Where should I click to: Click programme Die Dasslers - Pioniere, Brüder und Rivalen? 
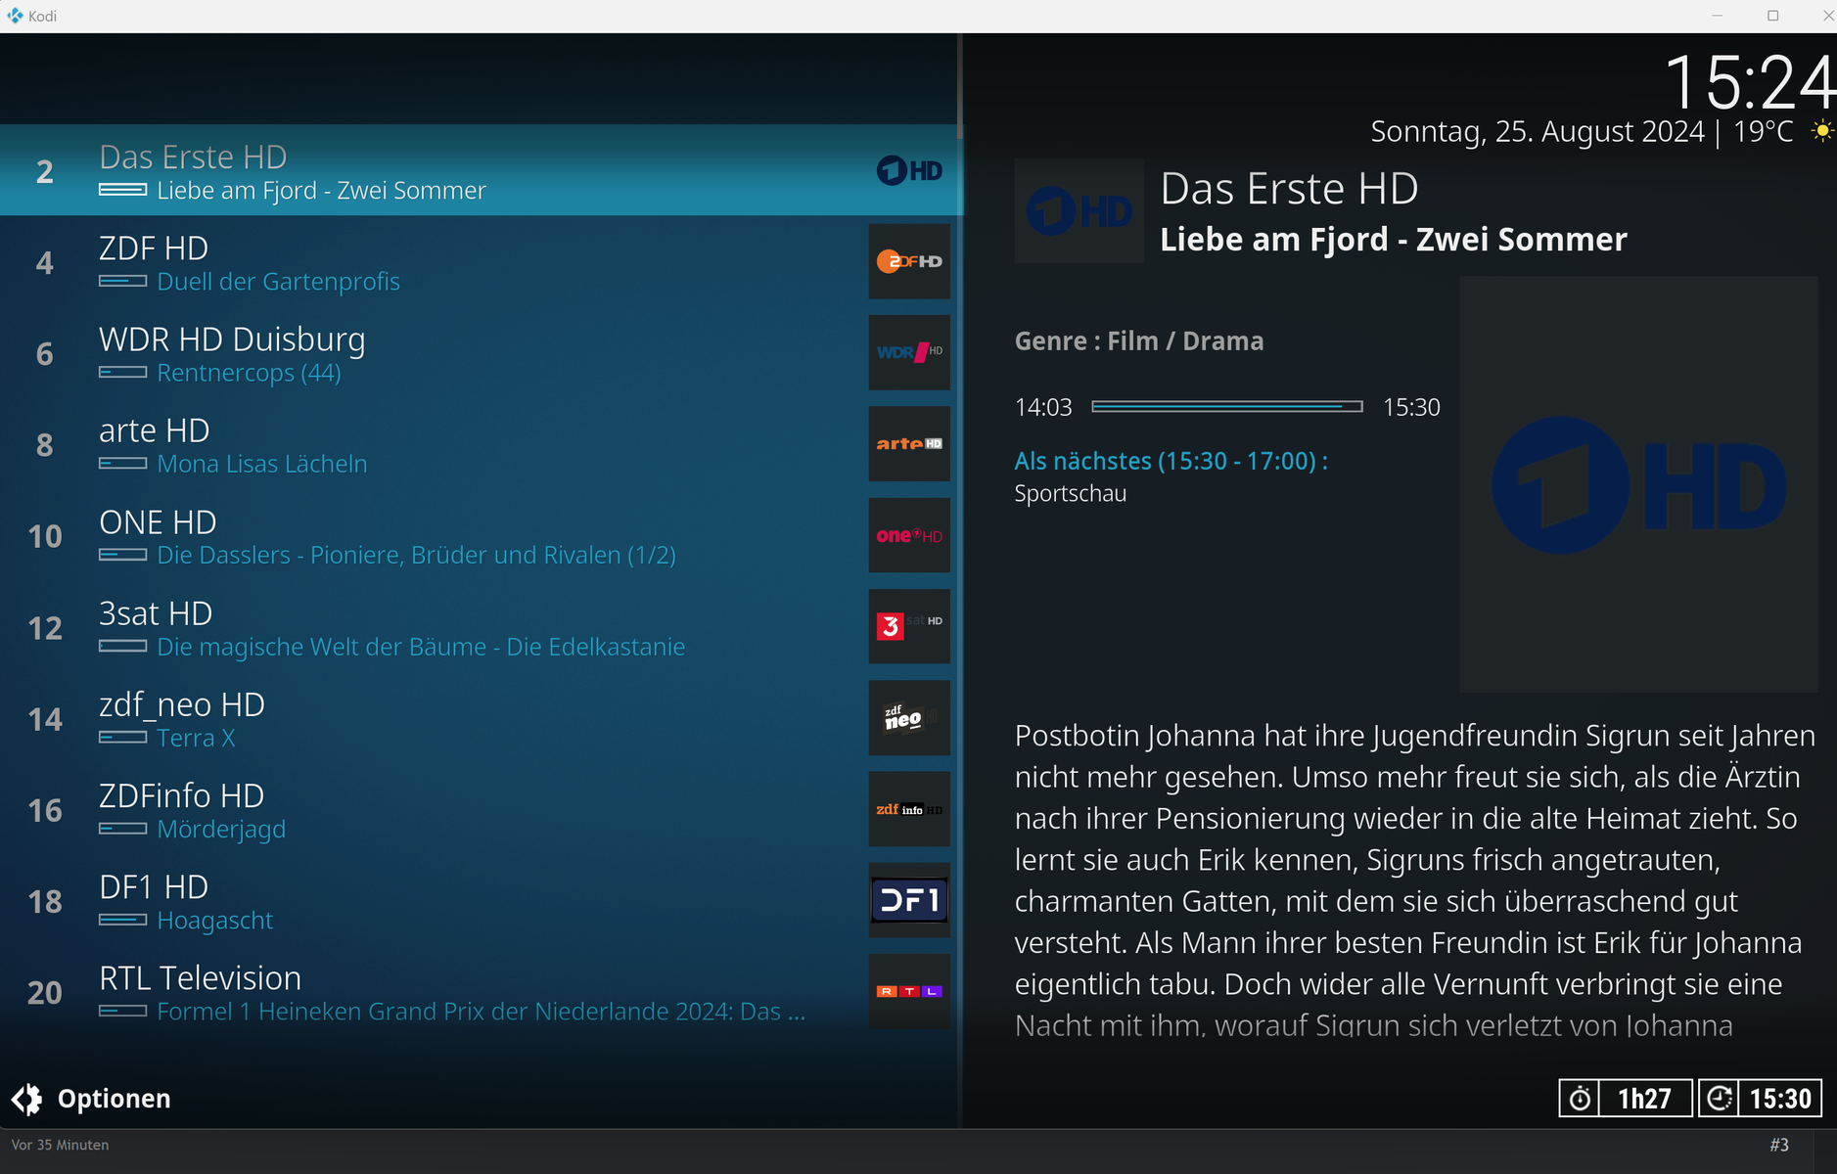416,555
